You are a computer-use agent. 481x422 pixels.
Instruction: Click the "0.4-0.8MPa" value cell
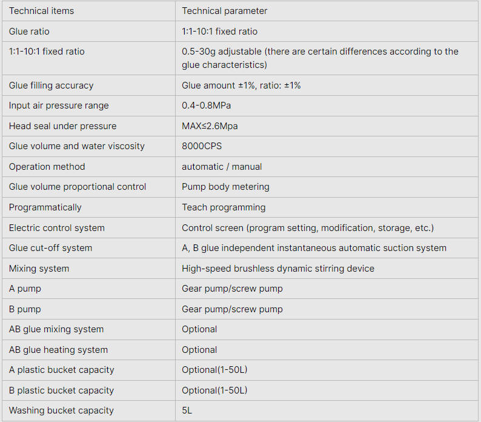[x=206, y=105]
